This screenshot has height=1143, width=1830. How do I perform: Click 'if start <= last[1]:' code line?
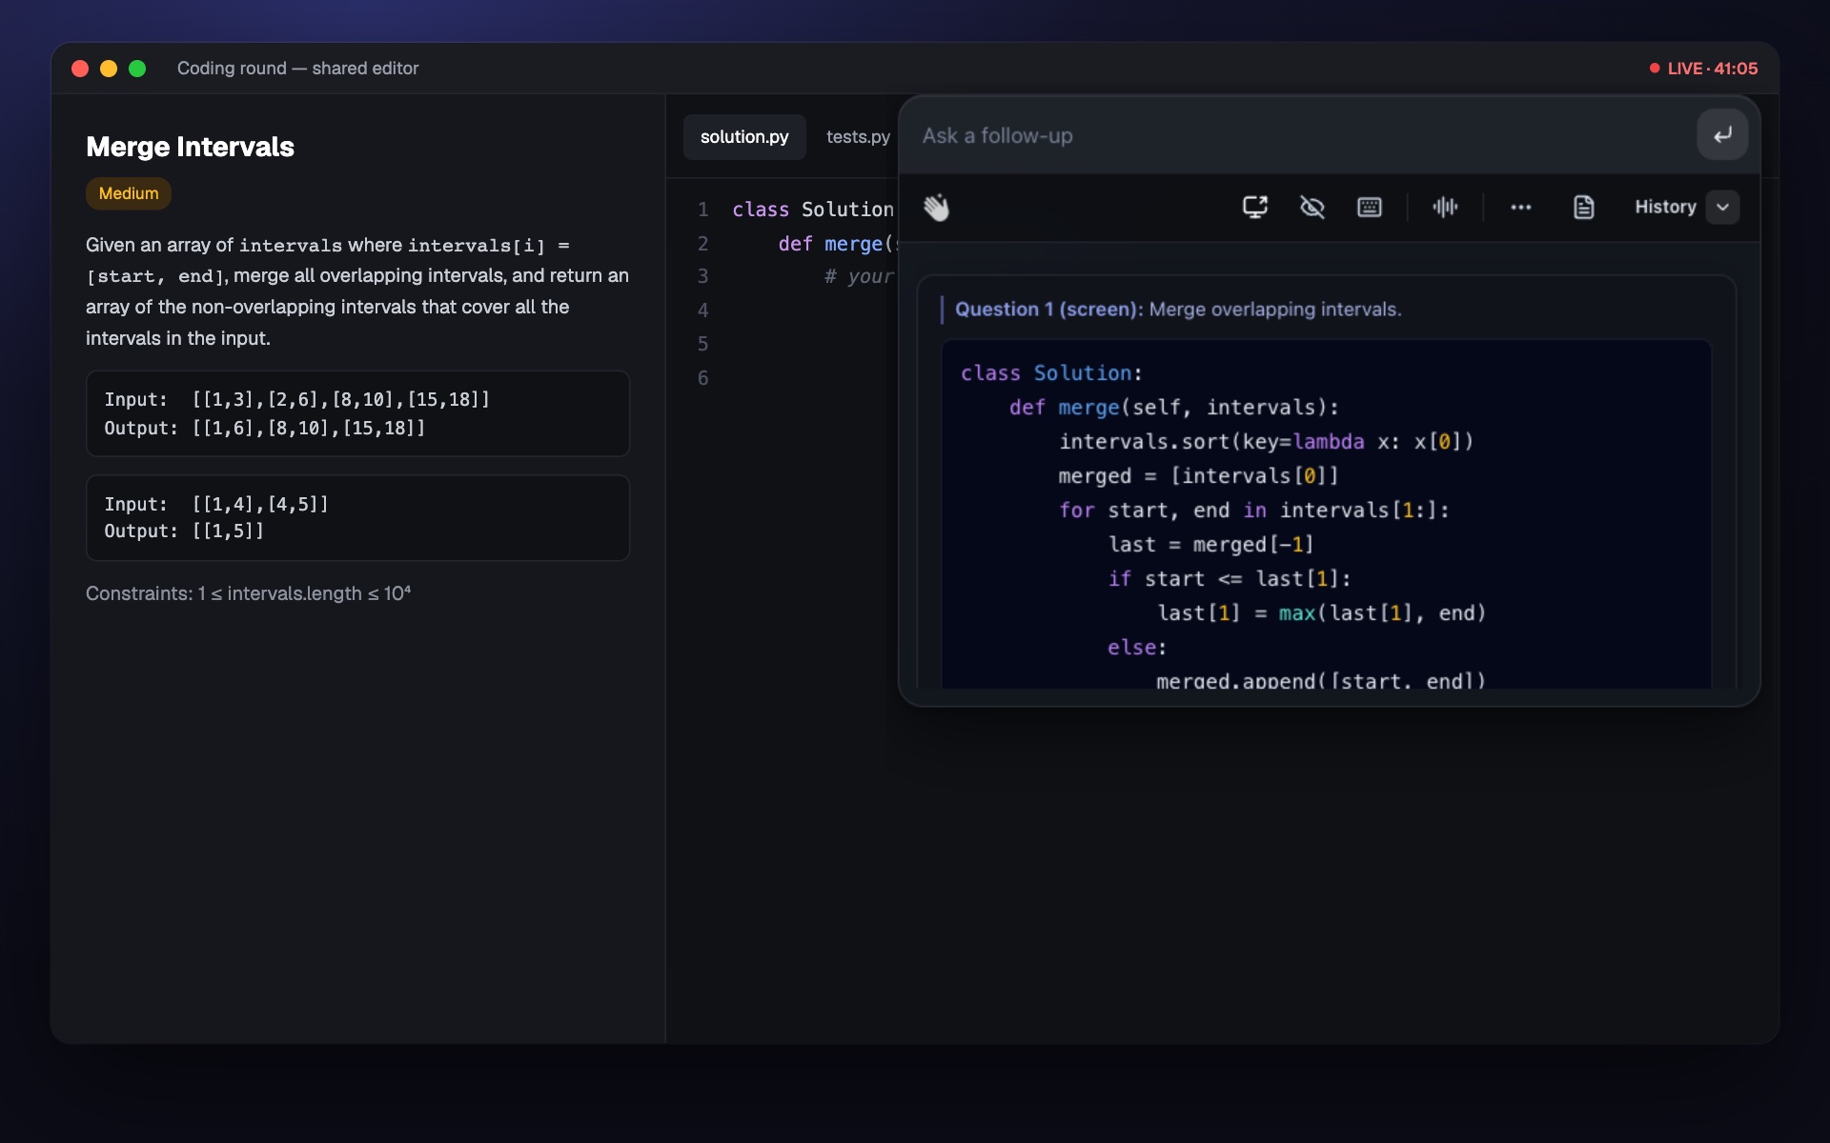click(x=1230, y=579)
